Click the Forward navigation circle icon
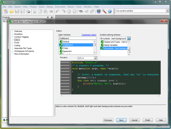Screen dimensions: 171x129 click(74, 11)
